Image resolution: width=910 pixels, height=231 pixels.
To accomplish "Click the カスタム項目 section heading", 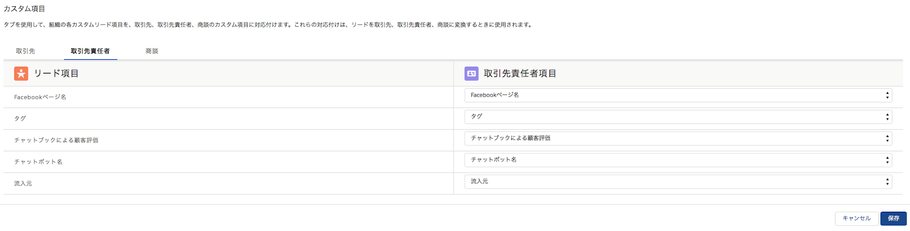I will (x=24, y=9).
